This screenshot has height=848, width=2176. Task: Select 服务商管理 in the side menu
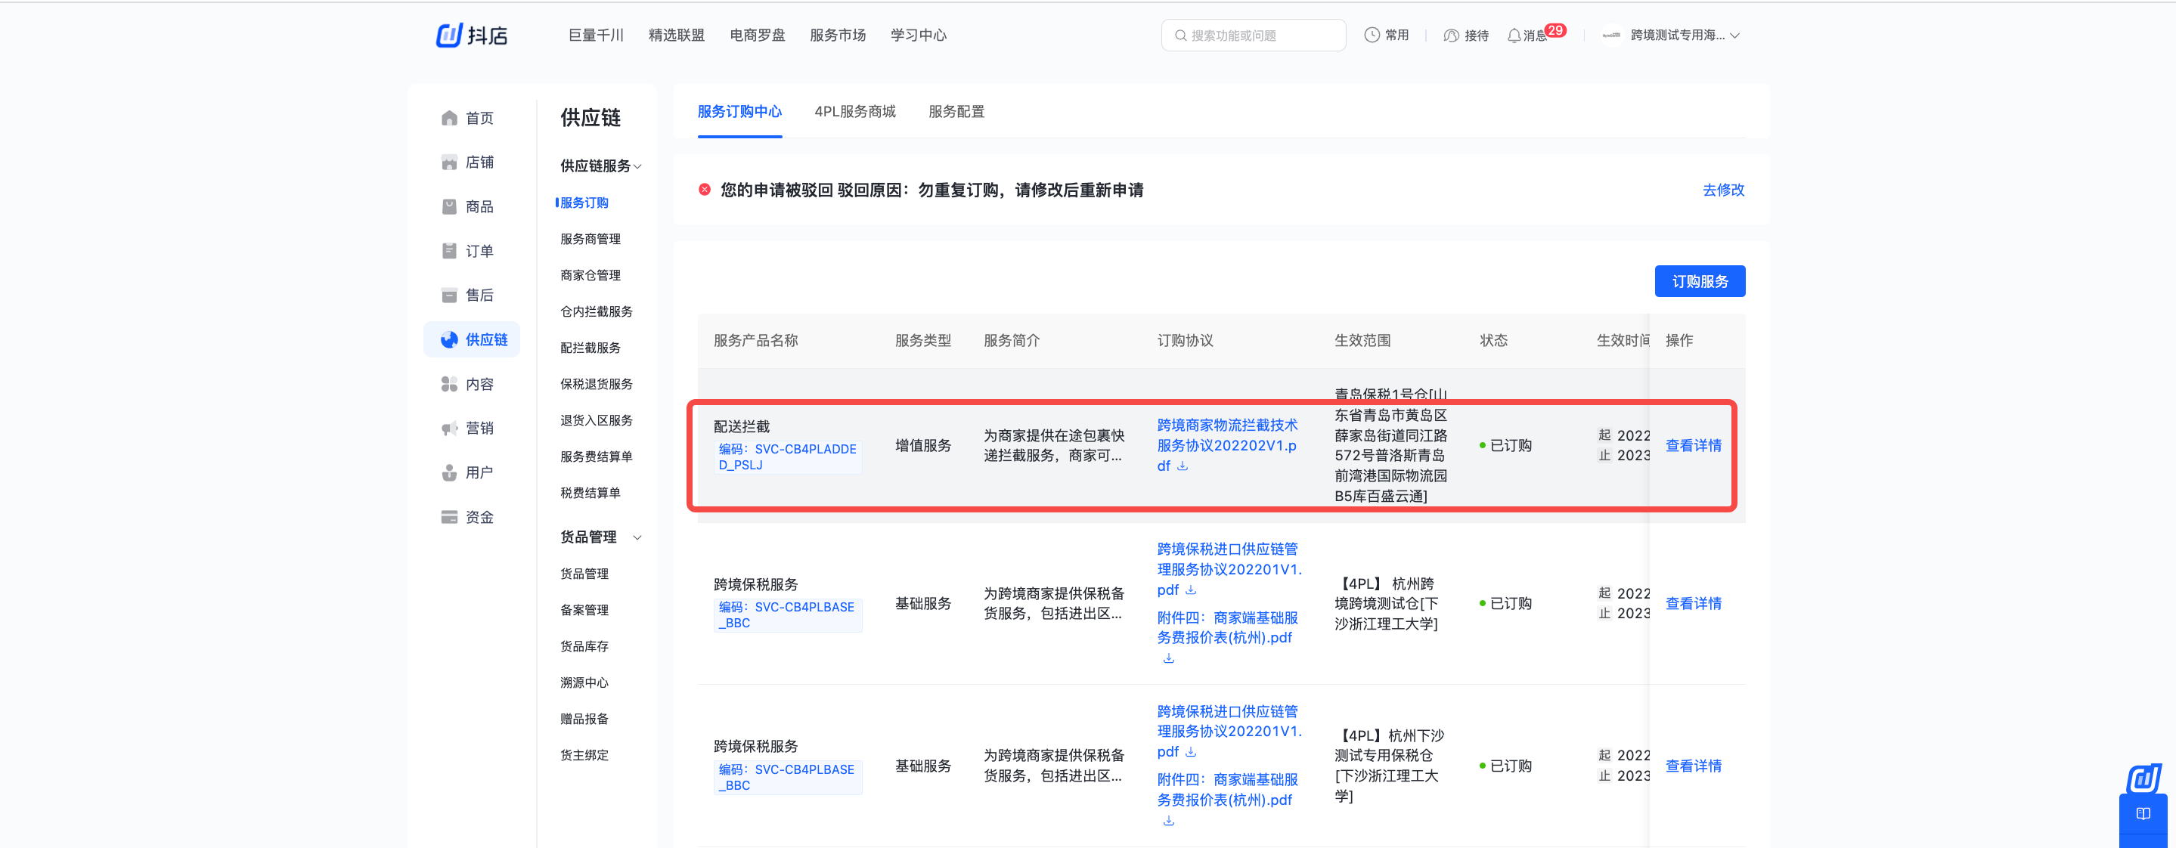(590, 239)
